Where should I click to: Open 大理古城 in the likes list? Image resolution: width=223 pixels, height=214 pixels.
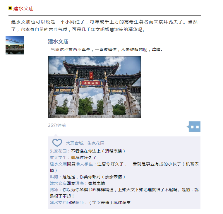(x=75, y=143)
